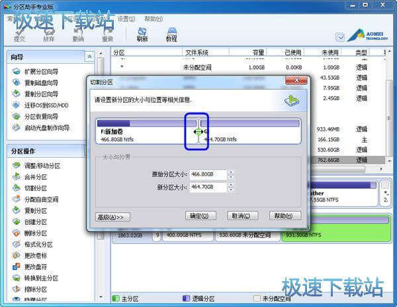Click the Refresh (刷新) toolbar icon
The width and height of the screenshot is (397, 307).
(142, 34)
